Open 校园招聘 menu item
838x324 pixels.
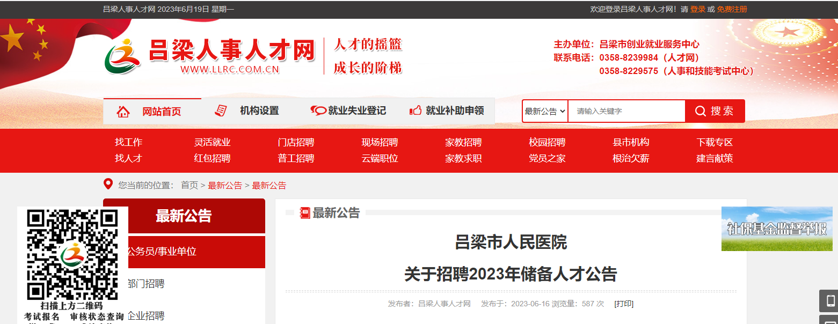[547, 142]
